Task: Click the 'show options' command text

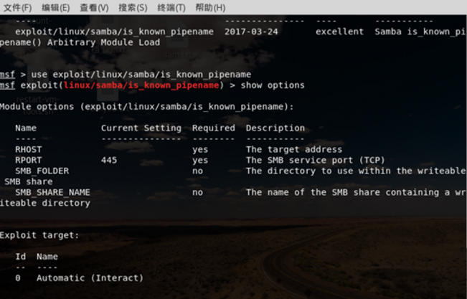Action: tap(273, 85)
